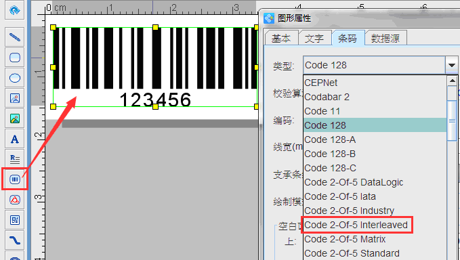Select the triangle-in-circle shape tool
The image size is (460, 260).
tap(14, 200)
